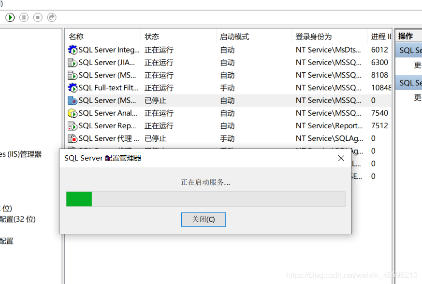
Task: Select the (IIS)管理器 tree item
Action: coord(21,154)
